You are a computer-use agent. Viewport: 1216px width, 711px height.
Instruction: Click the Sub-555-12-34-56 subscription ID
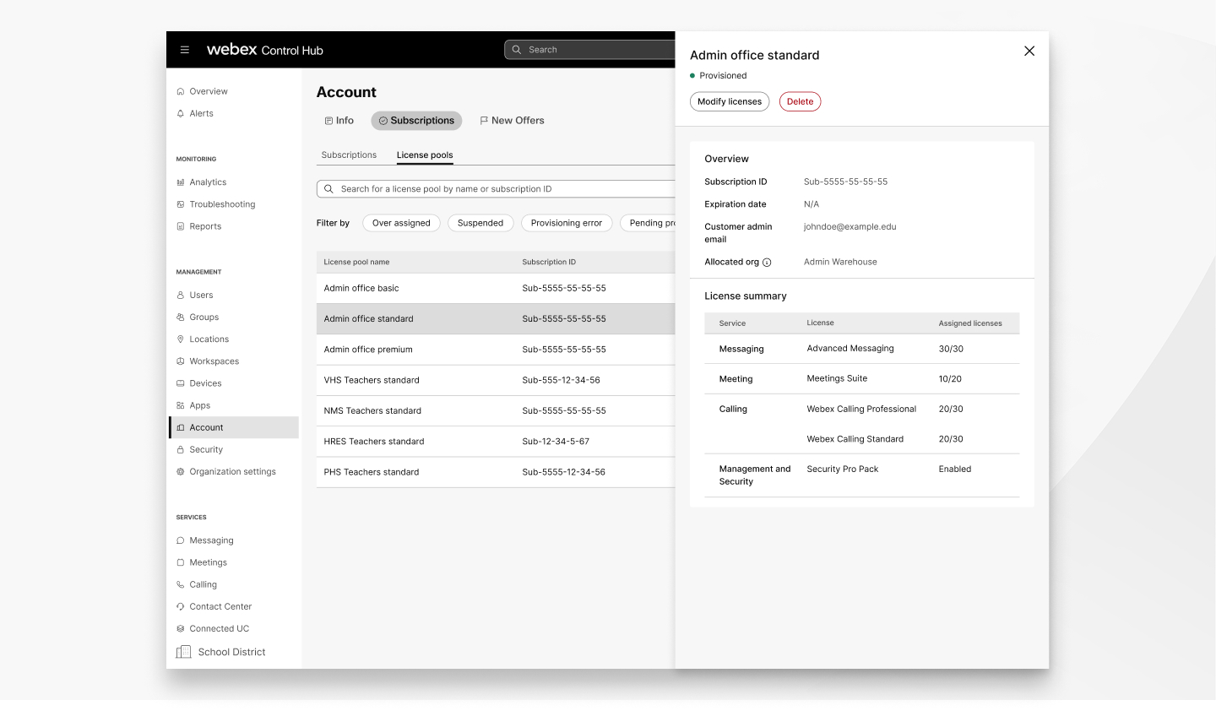561,380
